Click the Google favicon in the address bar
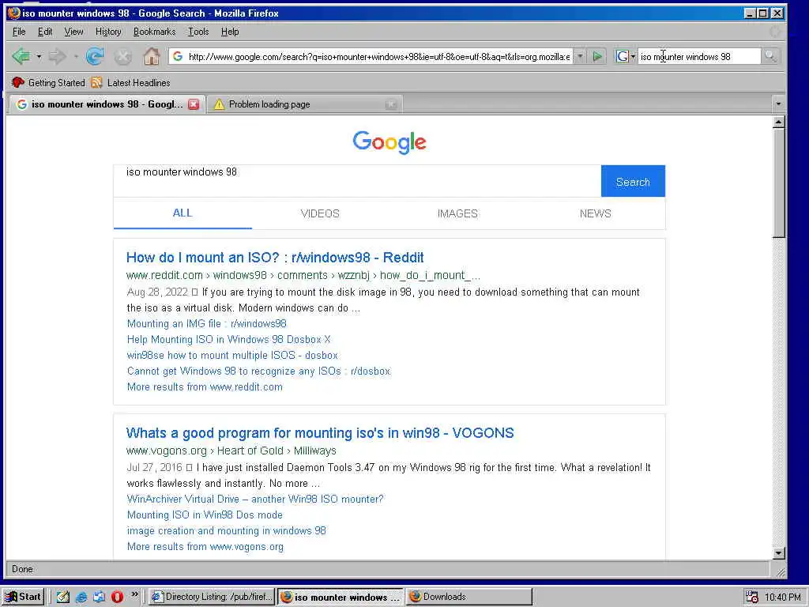The height and width of the screenshot is (607, 809). 178,56
